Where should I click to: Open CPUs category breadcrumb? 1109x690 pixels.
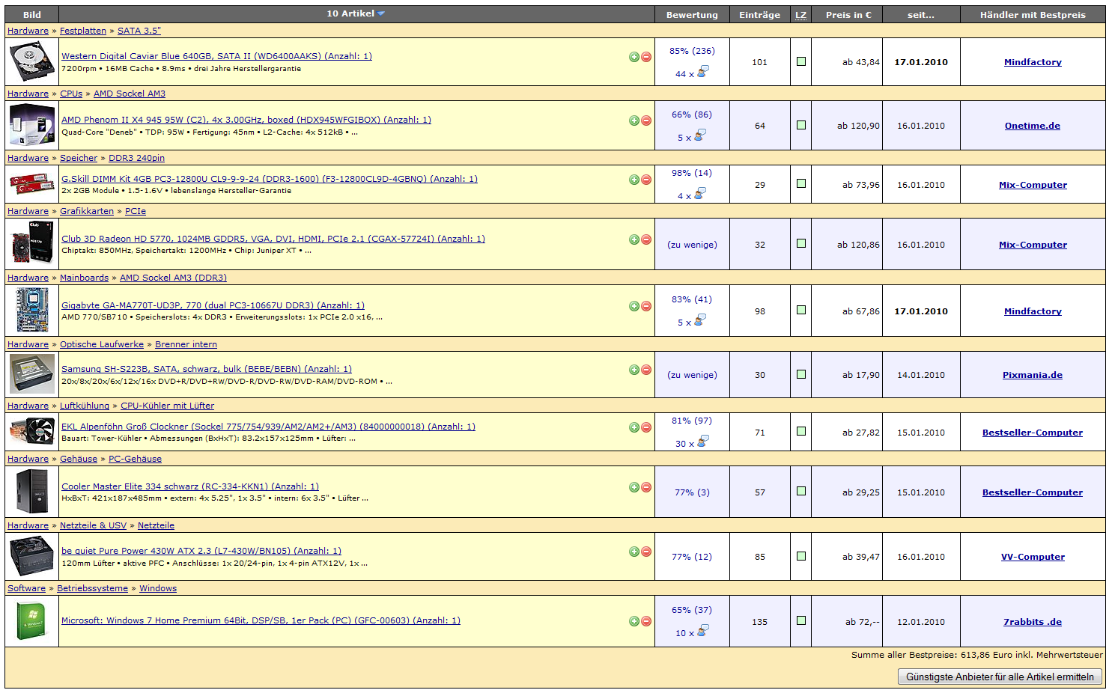coord(71,94)
